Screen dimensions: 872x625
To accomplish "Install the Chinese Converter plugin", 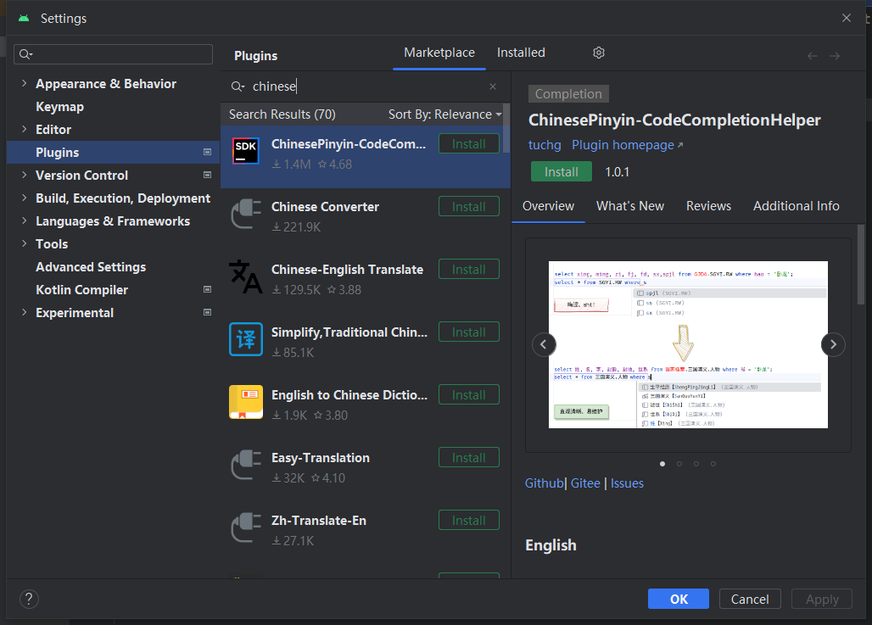I will tap(469, 206).
